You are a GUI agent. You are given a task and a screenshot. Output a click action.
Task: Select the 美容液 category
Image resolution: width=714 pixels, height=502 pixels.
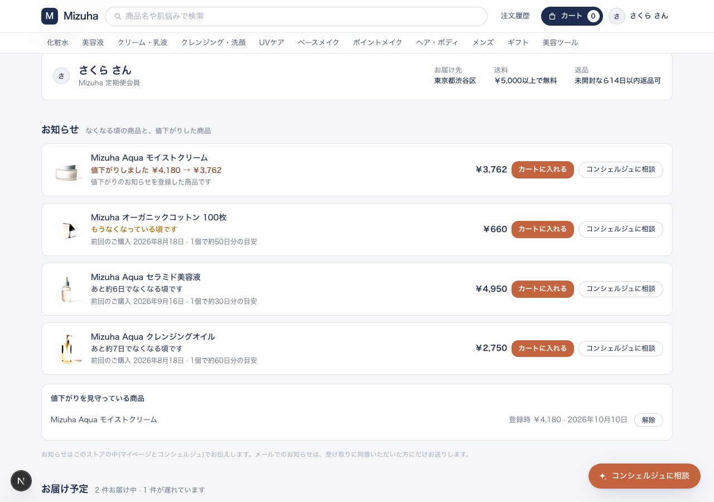point(93,42)
